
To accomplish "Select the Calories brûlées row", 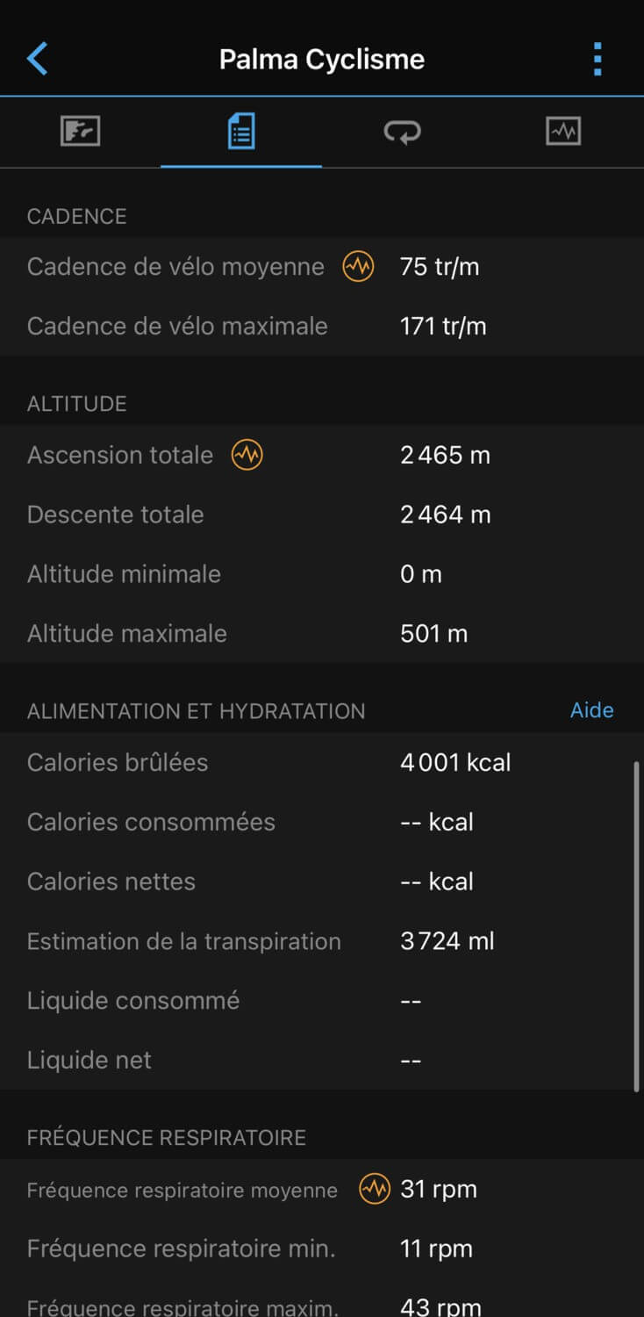I will tap(316, 762).
